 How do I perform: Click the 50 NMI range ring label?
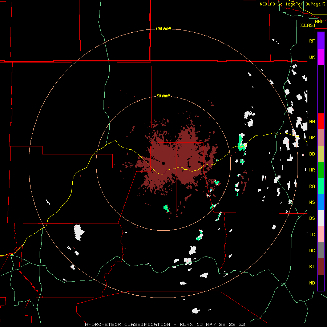coord(163,96)
